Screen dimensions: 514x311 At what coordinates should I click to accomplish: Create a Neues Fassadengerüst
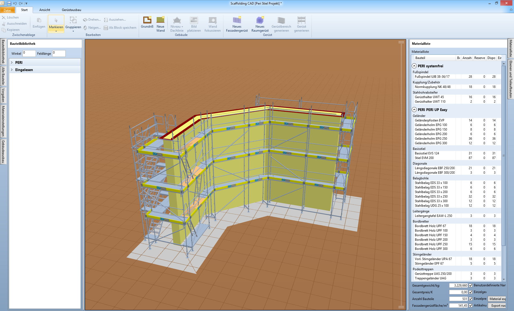(x=237, y=24)
